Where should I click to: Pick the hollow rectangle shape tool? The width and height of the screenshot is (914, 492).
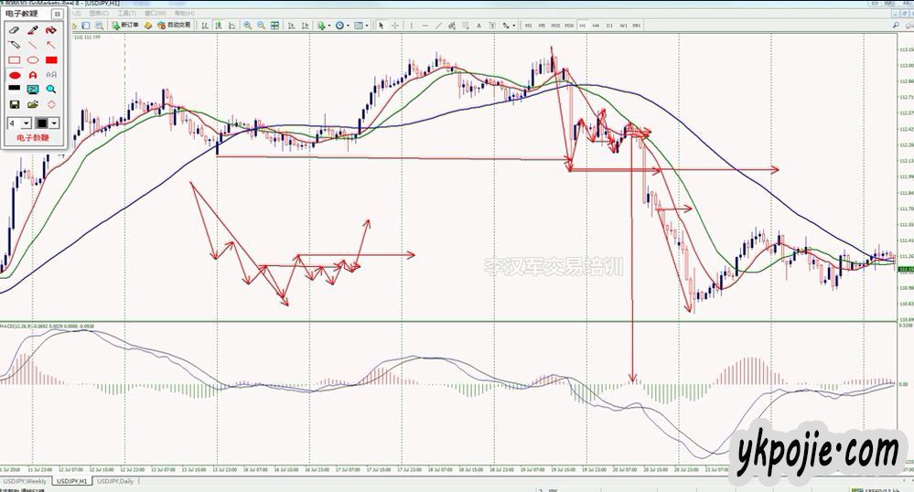tap(14, 59)
